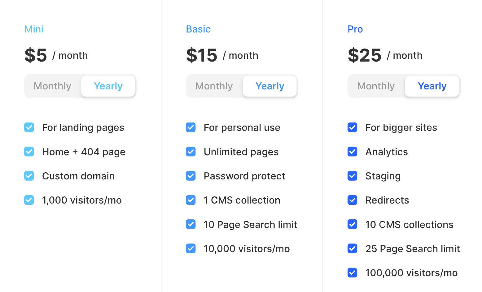Select Yearly billing on the Mini plan
The width and height of the screenshot is (482, 292).
(x=108, y=86)
